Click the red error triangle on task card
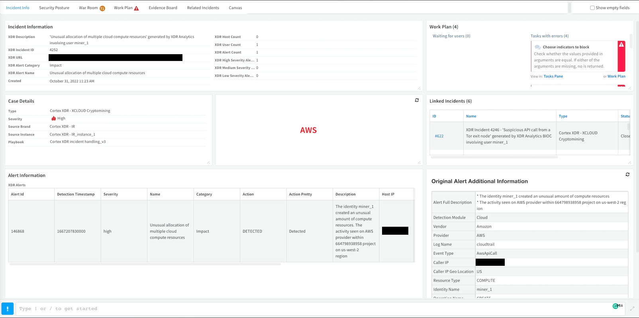 point(621,45)
